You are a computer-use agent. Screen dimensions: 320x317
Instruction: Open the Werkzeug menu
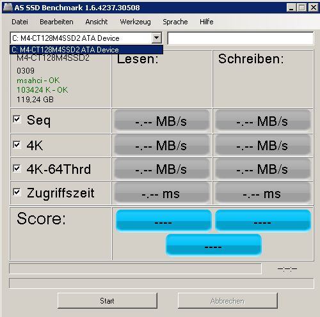[x=135, y=22]
